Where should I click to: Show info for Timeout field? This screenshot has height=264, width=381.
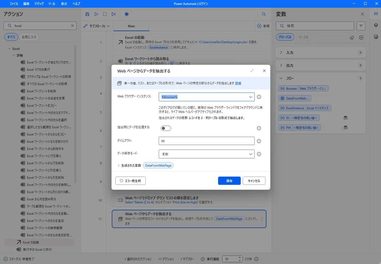pyautogui.click(x=259, y=141)
